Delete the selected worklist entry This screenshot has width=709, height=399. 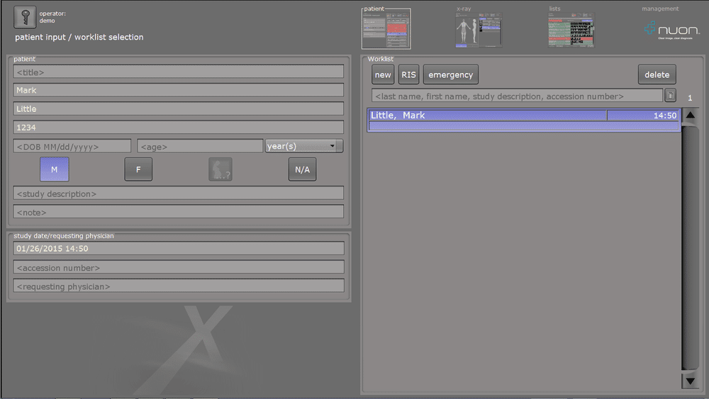(x=657, y=75)
